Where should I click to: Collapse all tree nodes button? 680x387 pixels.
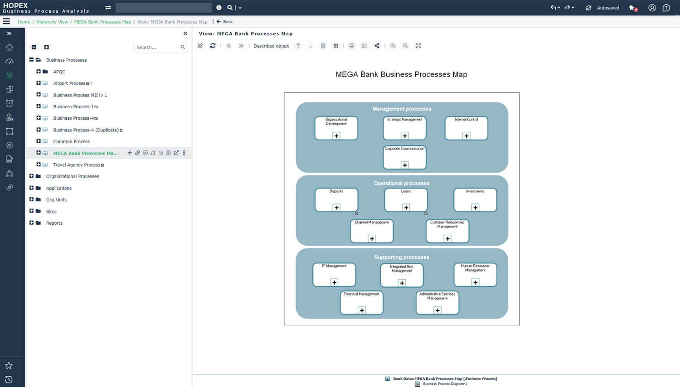34,47
